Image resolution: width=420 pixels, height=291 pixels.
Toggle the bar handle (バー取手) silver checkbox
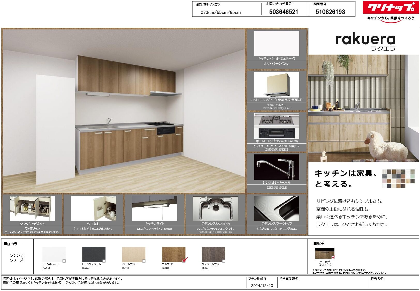(x=333, y=257)
